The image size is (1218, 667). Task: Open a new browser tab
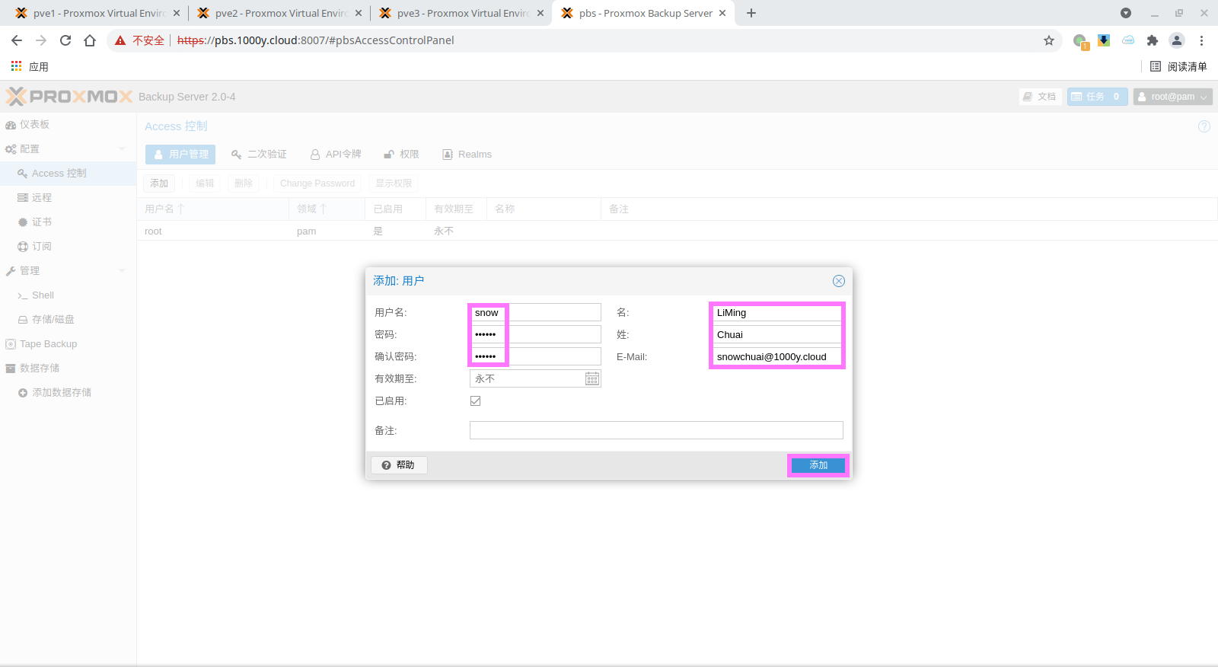[751, 13]
